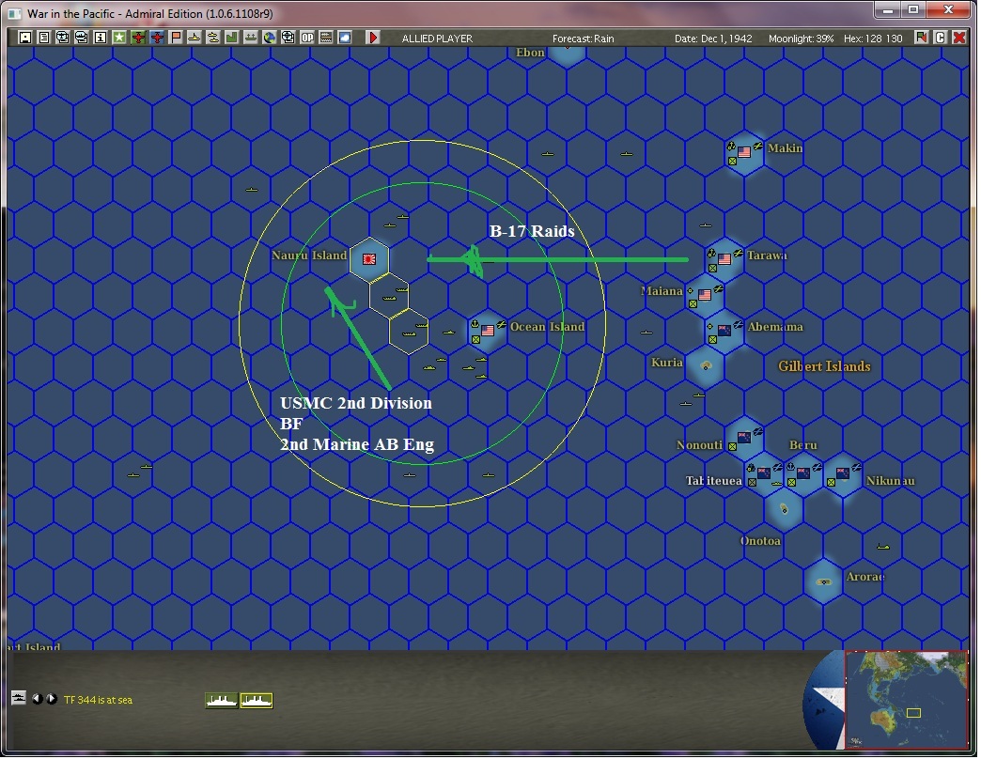Click the cloud weather icon in toolbar

pos(344,38)
